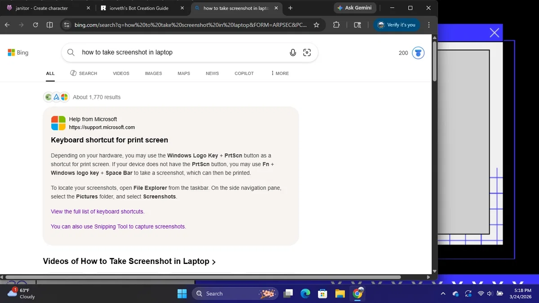Open the support.microsoft.com link
The height and width of the screenshot is (303, 539).
102,127
